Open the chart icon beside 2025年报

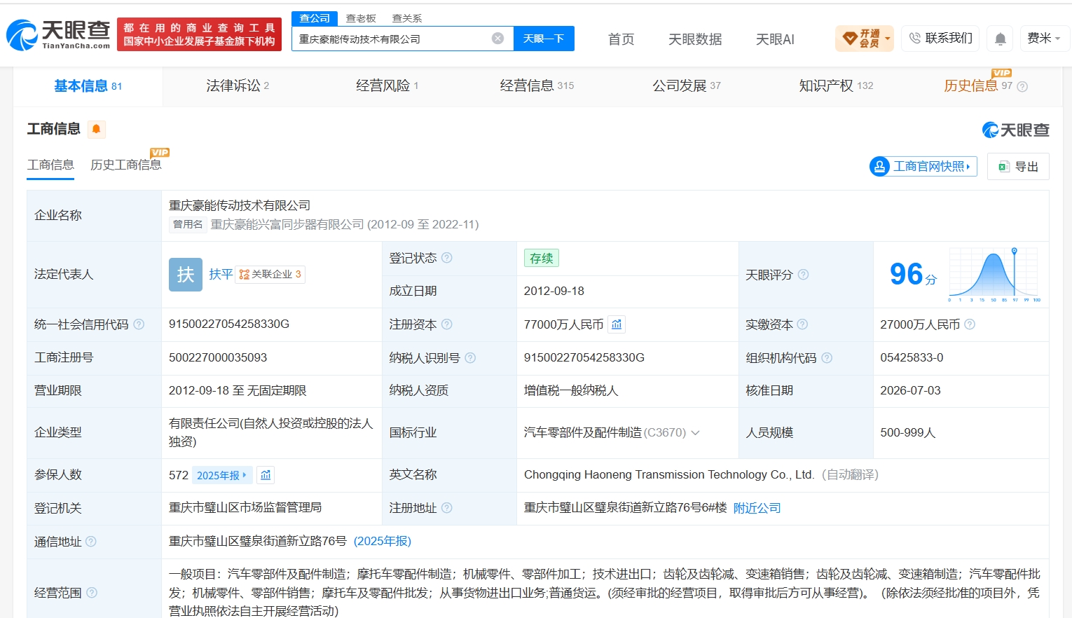click(266, 475)
